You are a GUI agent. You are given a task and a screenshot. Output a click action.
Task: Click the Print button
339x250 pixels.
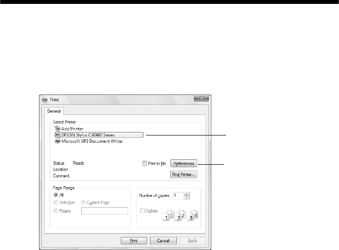[134, 241]
